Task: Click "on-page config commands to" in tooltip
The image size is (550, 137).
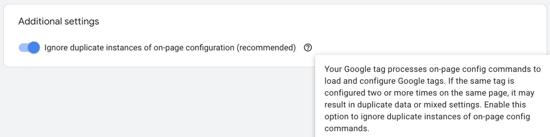Action: (x=485, y=69)
